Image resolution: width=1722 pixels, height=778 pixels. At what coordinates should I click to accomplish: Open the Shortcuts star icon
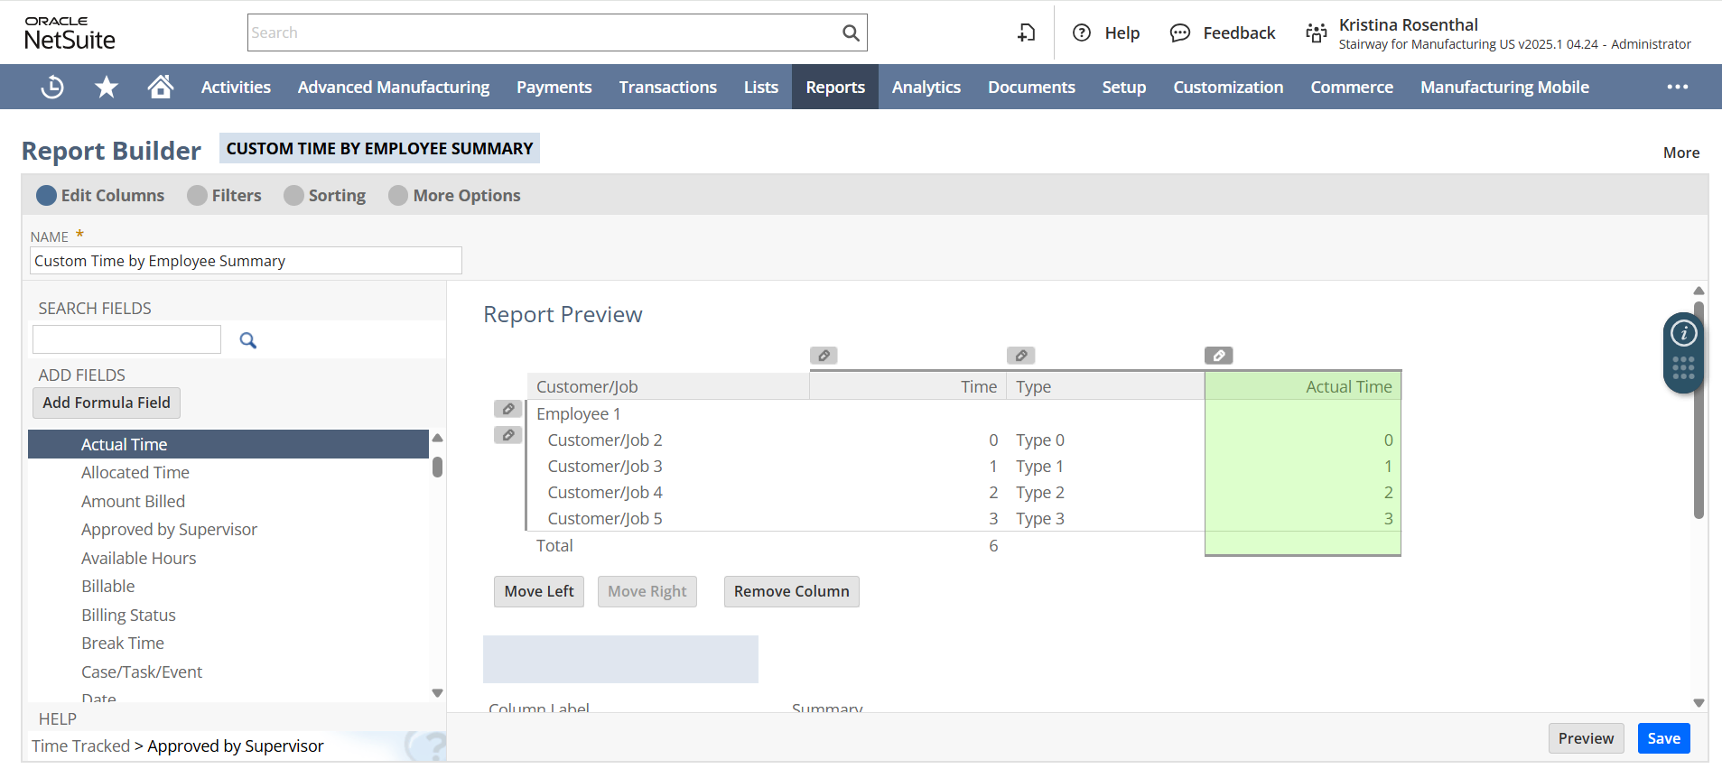107,87
